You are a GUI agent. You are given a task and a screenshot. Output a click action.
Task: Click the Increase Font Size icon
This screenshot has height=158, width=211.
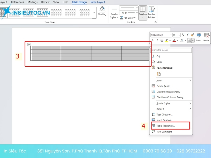coord(183,35)
